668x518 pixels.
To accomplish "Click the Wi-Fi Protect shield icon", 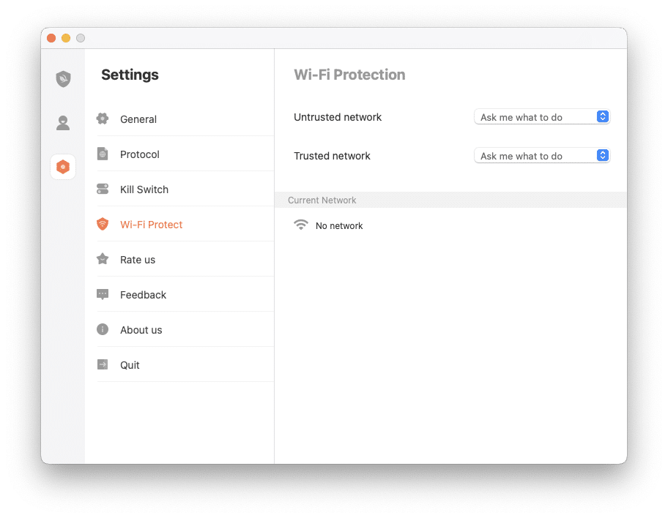I will pyautogui.click(x=103, y=224).
